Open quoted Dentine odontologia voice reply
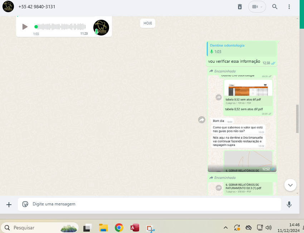 pos(241,49)
